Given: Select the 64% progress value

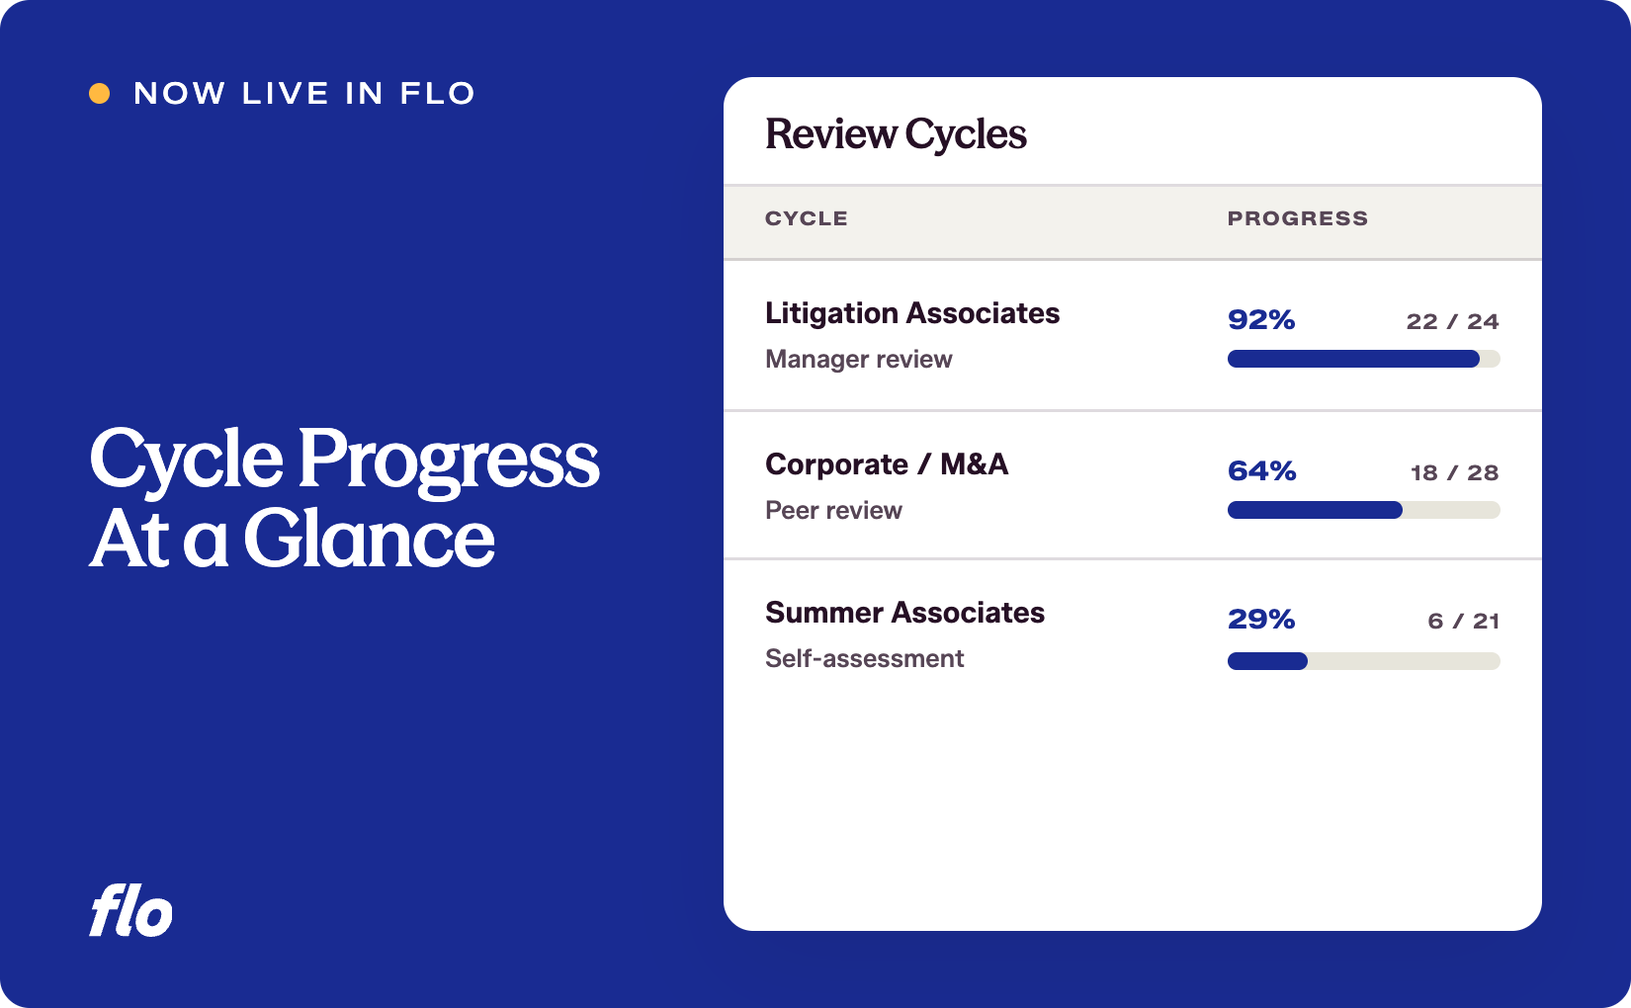Looking at the screenshot, I should (1261, 471).
